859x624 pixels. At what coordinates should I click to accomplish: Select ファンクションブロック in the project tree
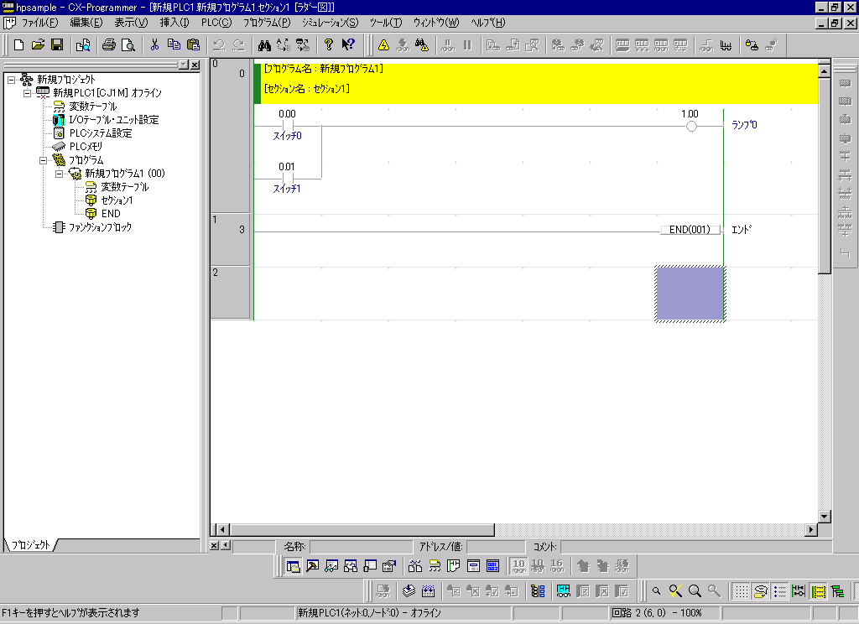point(100,226)
